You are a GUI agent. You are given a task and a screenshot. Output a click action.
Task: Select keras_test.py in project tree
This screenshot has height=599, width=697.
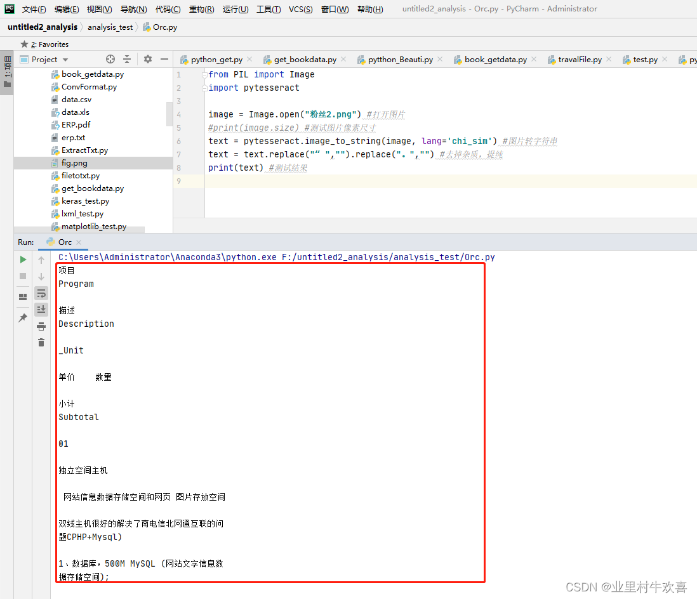85,201
